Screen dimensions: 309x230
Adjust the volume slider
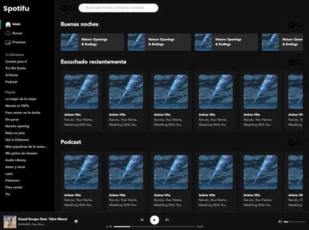(292, 221)
